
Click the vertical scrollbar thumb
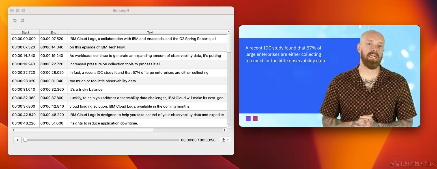point(229,43)
